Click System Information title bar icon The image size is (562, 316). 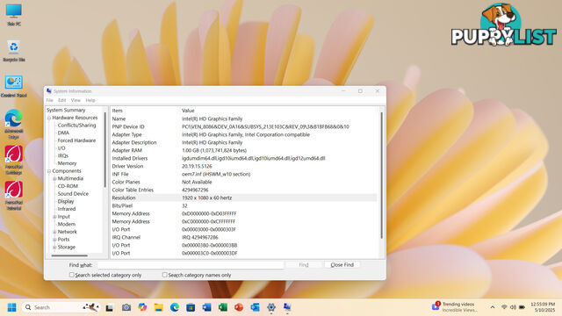[x=49, y=91]
